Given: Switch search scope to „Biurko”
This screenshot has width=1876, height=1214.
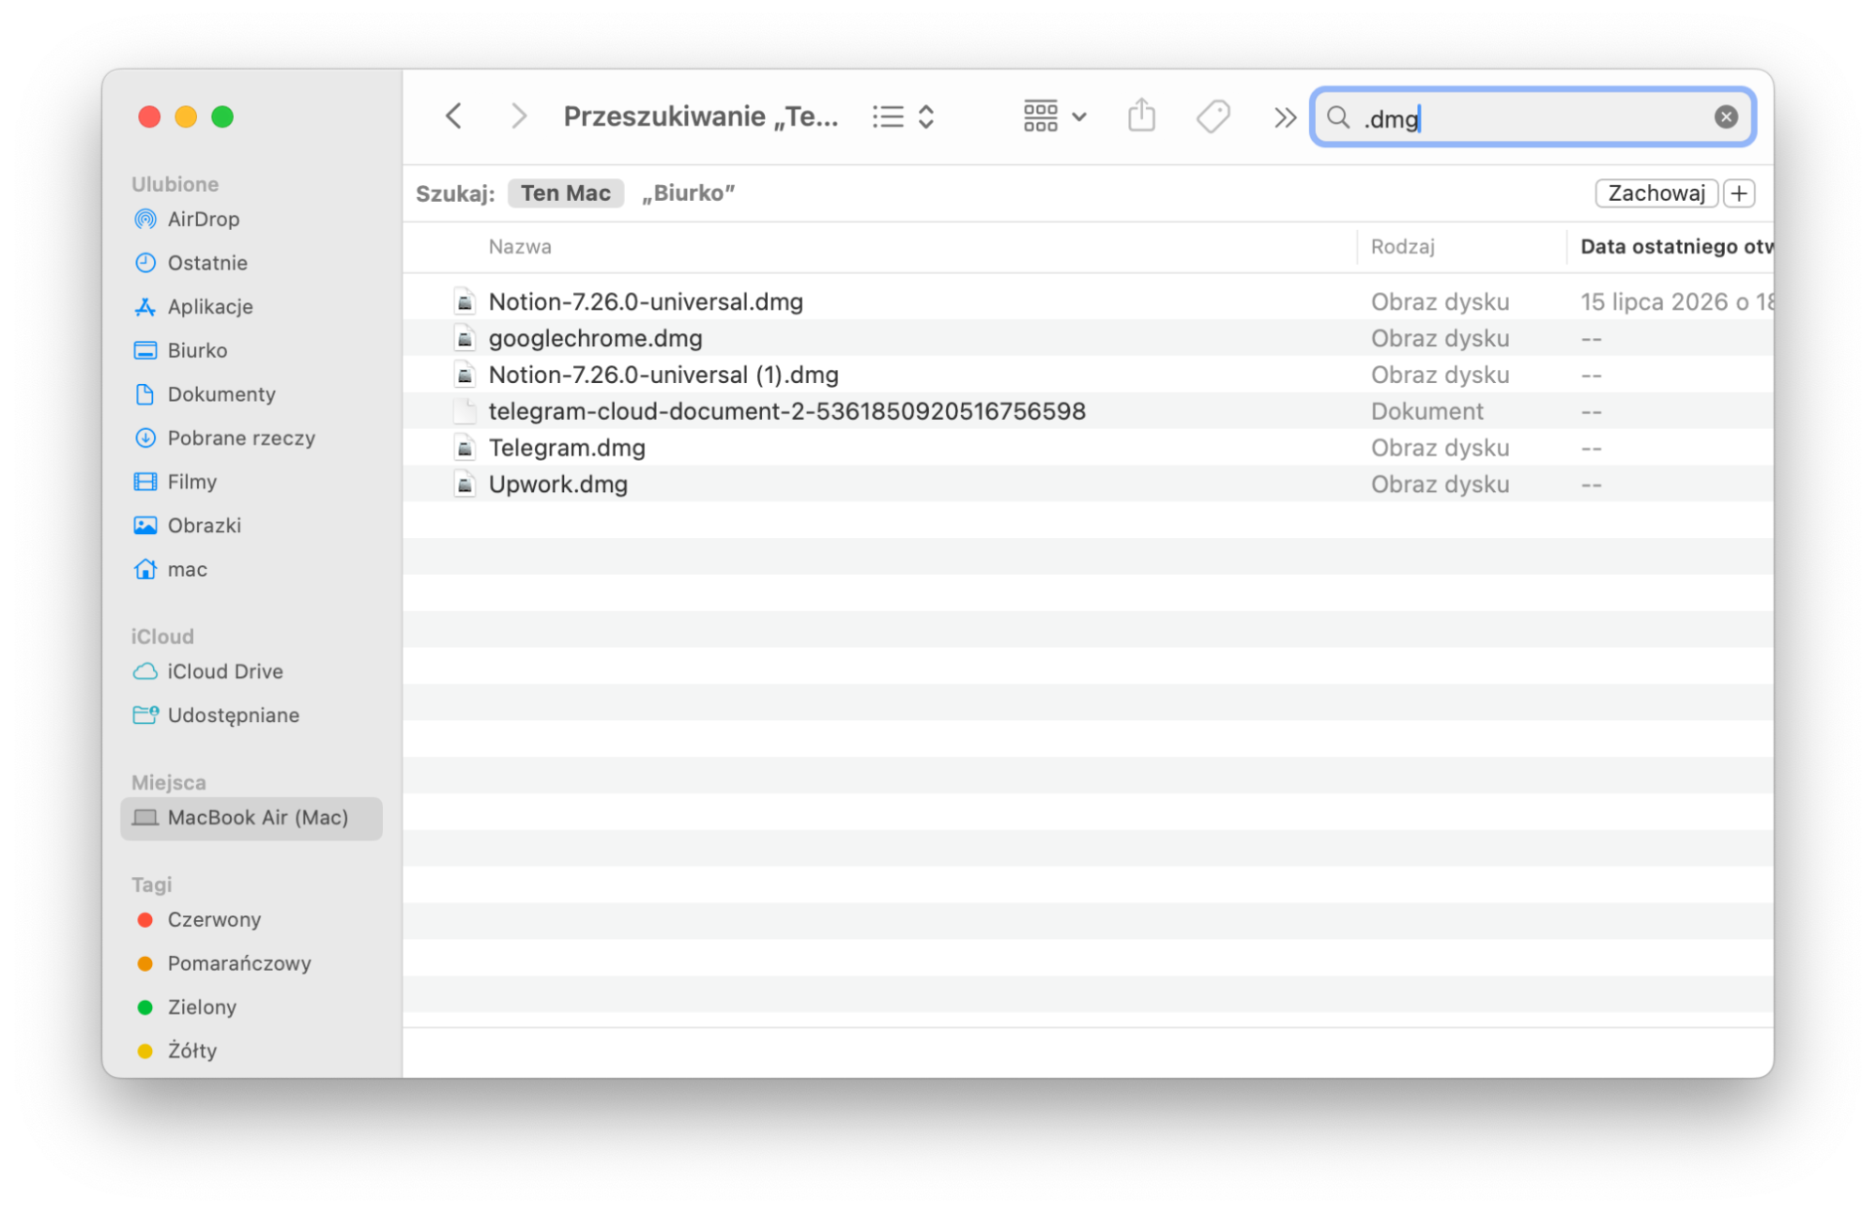Looking at the screenshot, I should pos(688,193).
